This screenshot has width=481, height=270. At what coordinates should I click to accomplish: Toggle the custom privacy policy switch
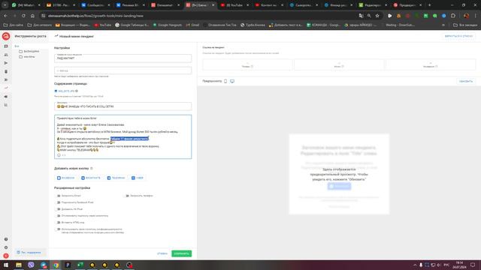coord(58,229)
